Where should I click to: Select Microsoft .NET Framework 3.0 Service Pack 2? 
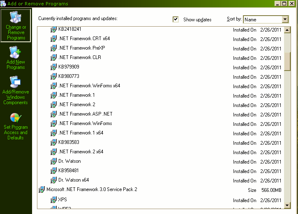pyautogui.click(x=92, y=189)
